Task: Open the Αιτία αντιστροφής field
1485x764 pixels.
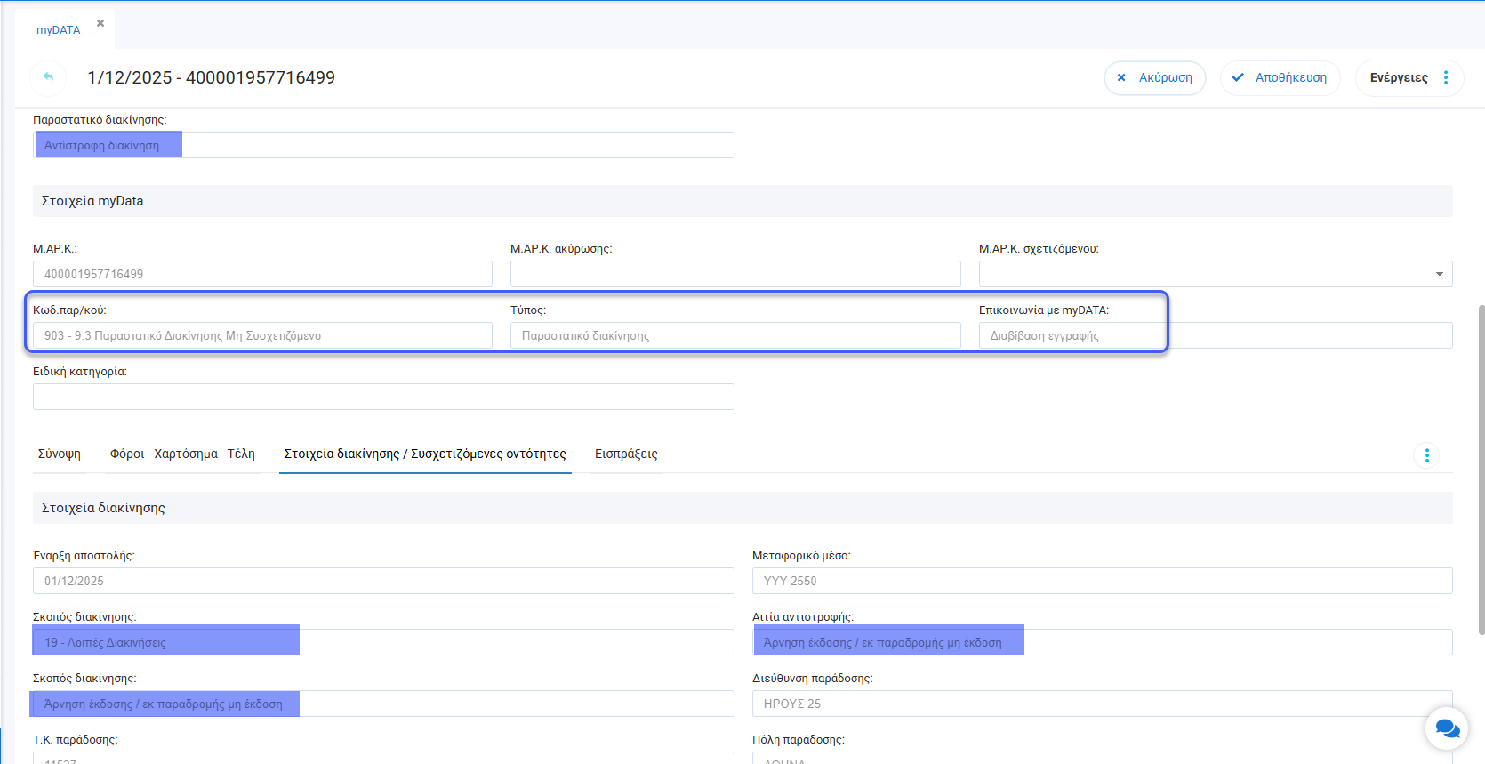Action: [1102, 642]
